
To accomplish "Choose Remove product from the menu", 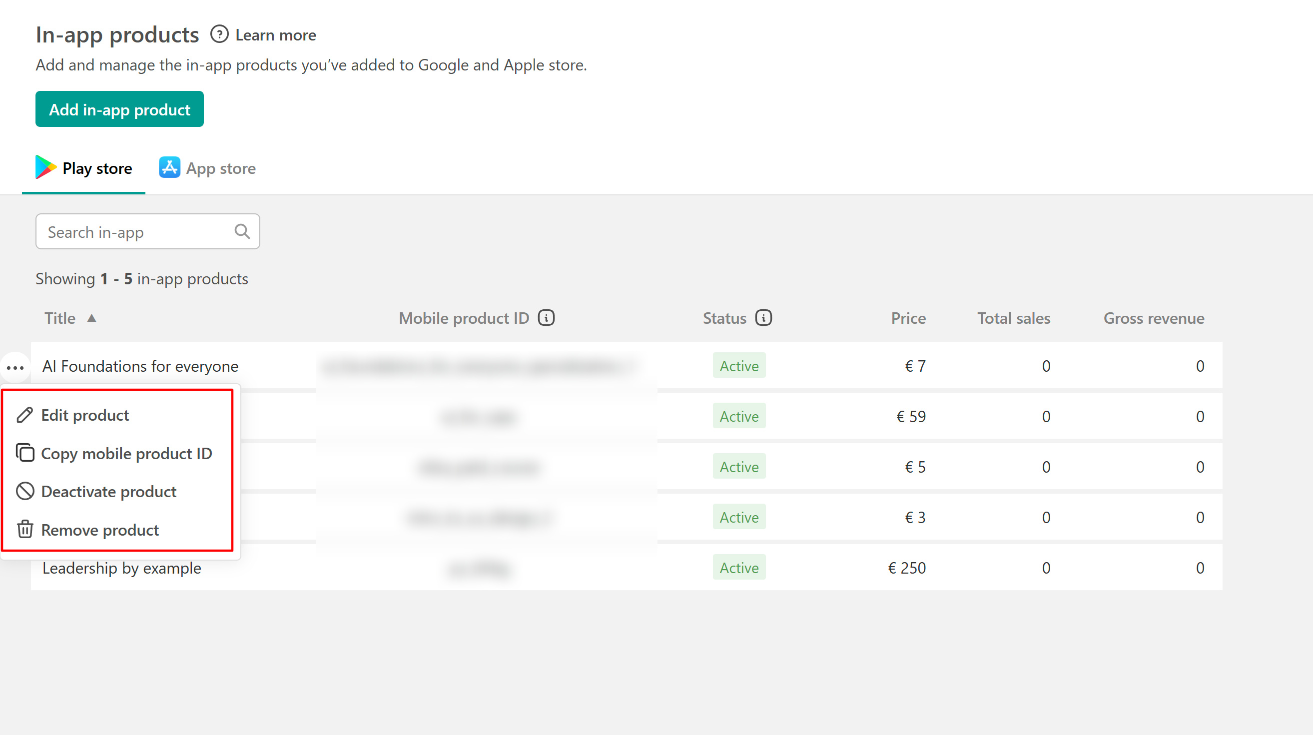I will [x=100, y=530].
